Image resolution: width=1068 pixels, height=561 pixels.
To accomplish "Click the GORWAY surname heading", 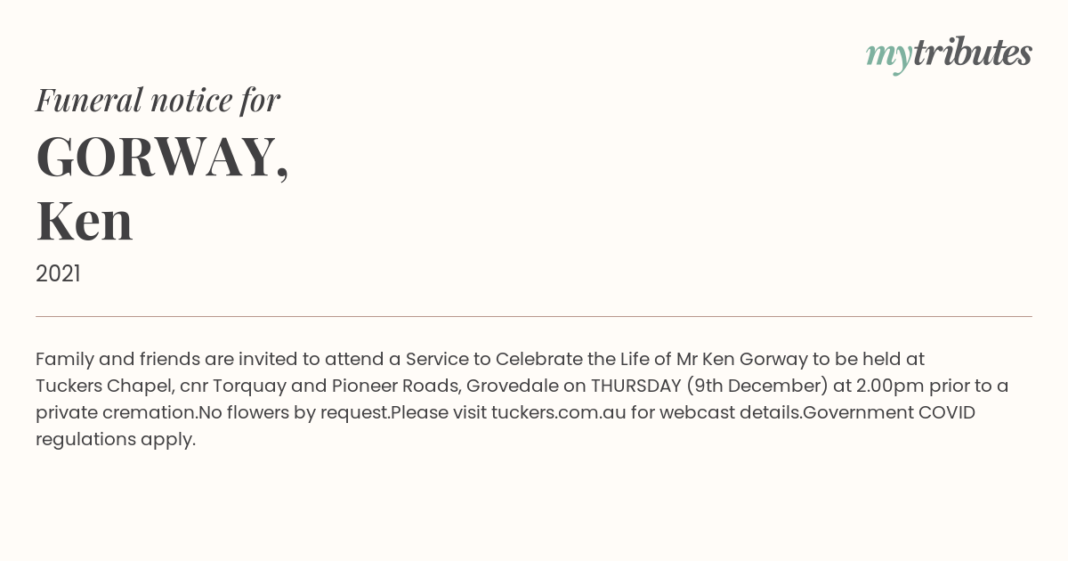I will pos(162,157).
